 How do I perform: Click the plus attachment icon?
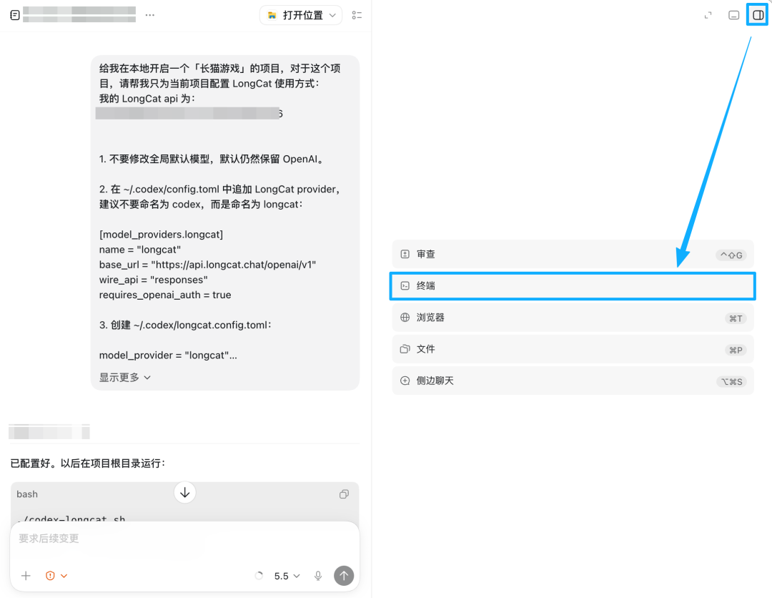tap(26, 576)
